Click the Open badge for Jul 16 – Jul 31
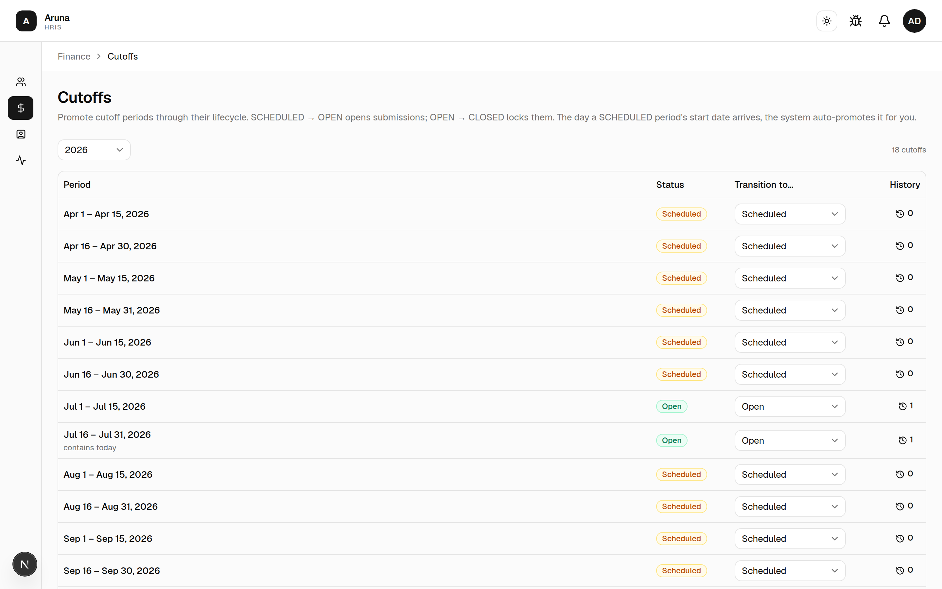This screenshot has width=942, height=589. [672, 440]
